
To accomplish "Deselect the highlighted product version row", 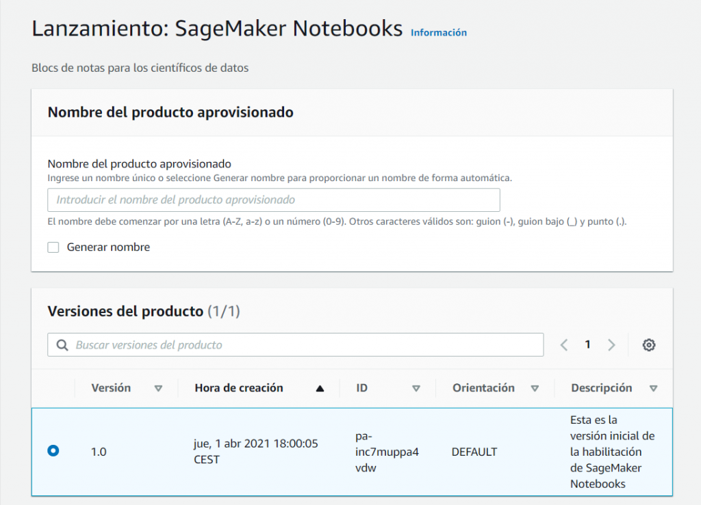I will pyautogui.click(x=53, y=450).
